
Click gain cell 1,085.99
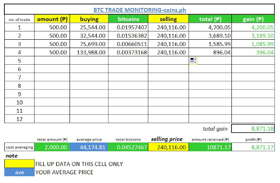pyautogui.click(x=253, y=44)
